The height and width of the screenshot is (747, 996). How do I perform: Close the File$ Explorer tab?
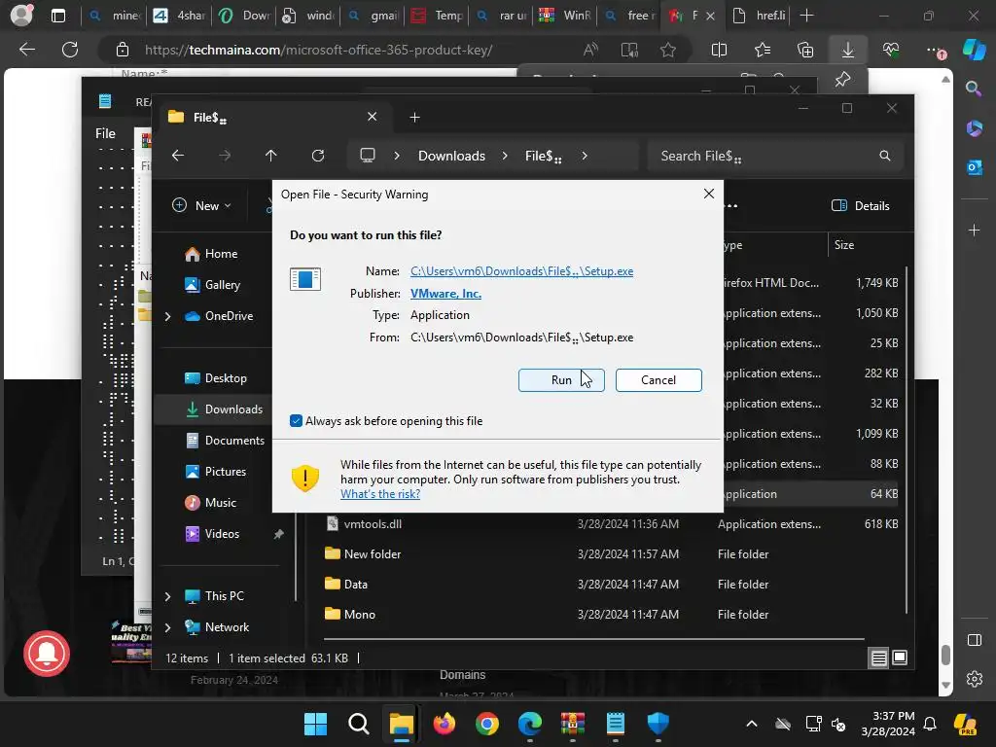[372, 117]
